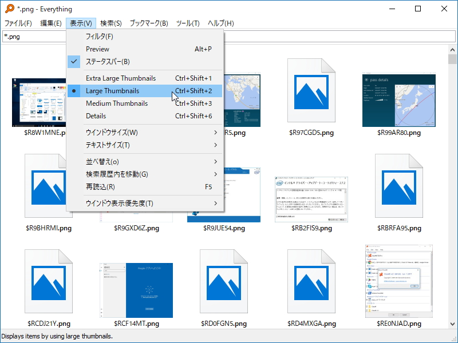The width and height of the screenshot is (458, 343).
Task: Open the $RCF14MT.png login screenshot thumbnail
Action: (x=137, y=290)
